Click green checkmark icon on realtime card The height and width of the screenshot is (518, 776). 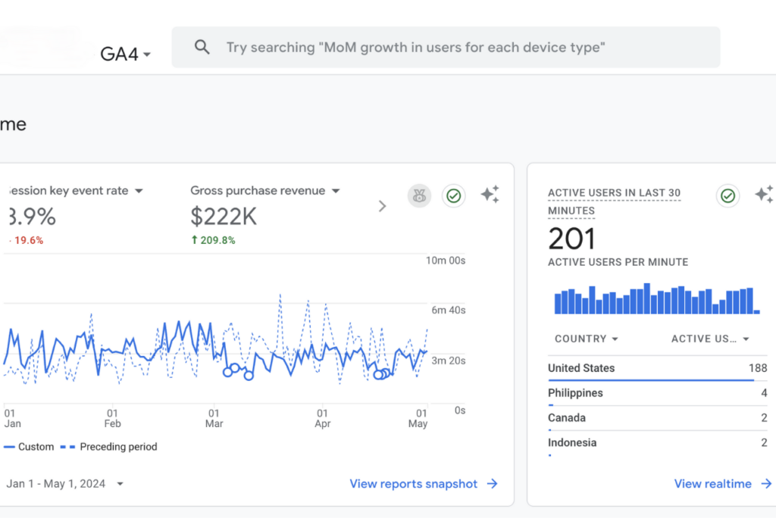[727, 195]
